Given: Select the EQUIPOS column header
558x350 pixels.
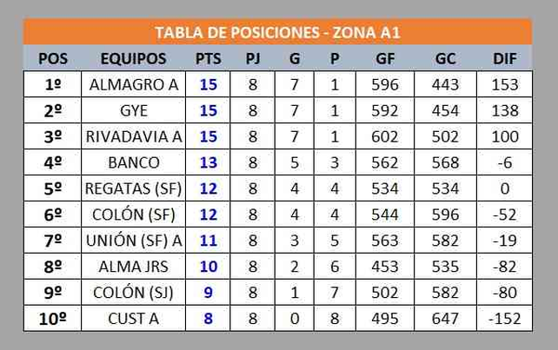Looking at the screenshot, I should point(133,59).
